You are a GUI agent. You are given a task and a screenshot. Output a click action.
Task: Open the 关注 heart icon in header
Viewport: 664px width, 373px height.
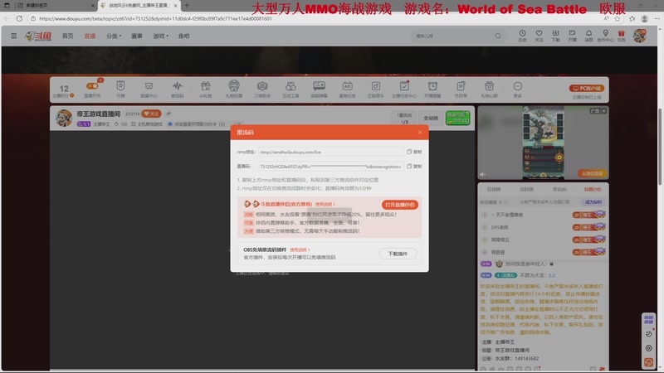click(539, 36)
